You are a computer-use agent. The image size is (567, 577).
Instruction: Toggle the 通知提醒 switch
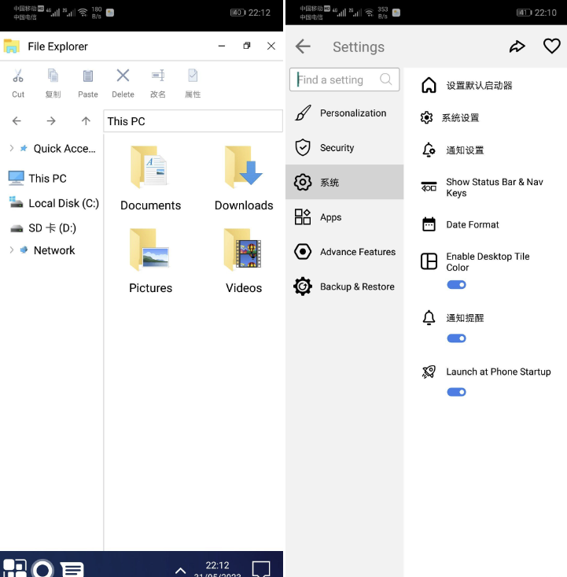(x=456, y=338)
